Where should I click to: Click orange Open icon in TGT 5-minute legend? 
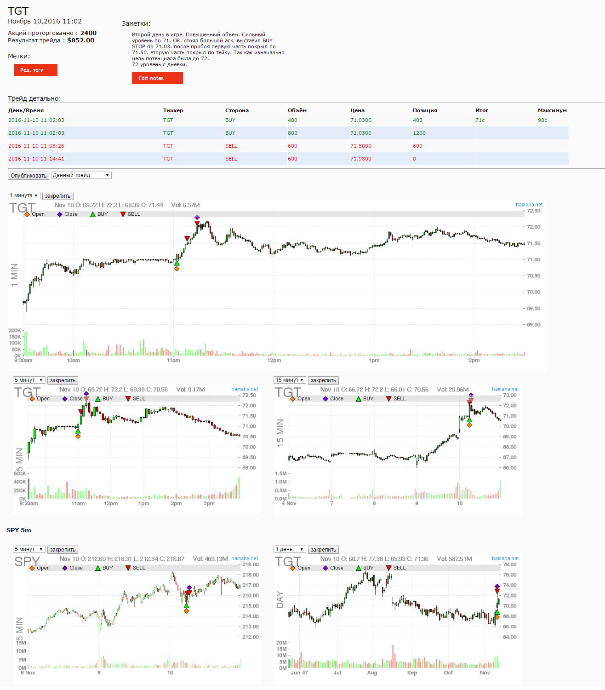[x=32, y=399]
